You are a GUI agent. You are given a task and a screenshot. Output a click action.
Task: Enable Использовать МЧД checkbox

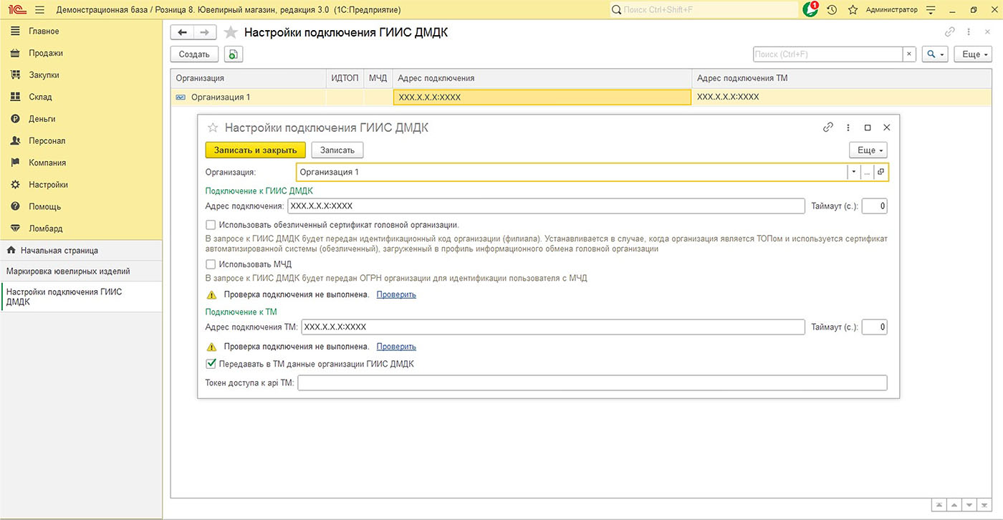coord(211,264)
